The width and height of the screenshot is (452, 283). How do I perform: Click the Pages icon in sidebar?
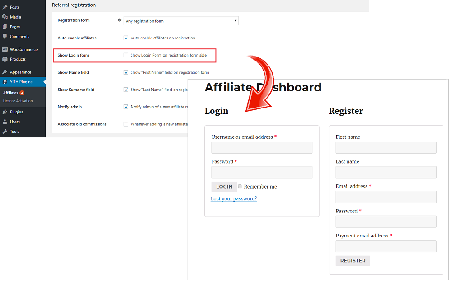pos(5,27)
